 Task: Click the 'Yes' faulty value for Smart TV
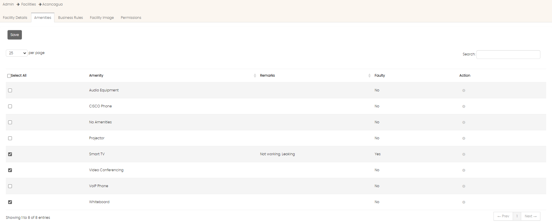(x=378, y=154)
